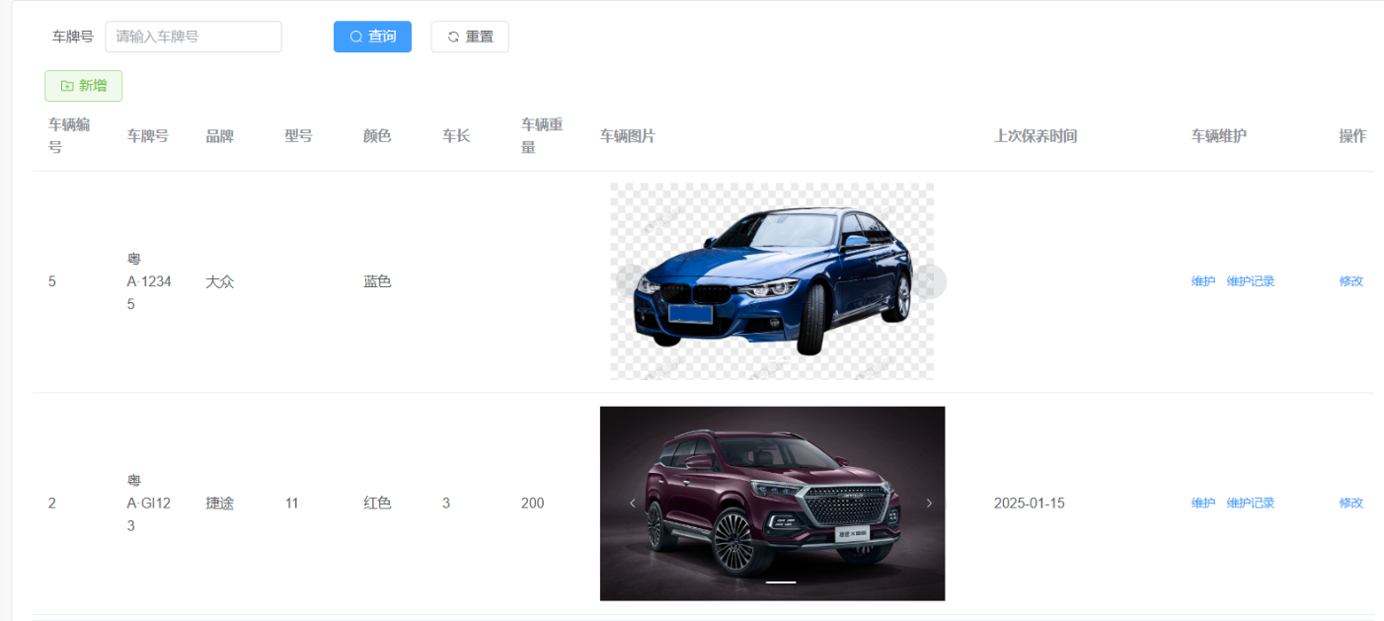Click the red 捷途 SUV image
1384x621 pixels.
[x=772, y=504]
